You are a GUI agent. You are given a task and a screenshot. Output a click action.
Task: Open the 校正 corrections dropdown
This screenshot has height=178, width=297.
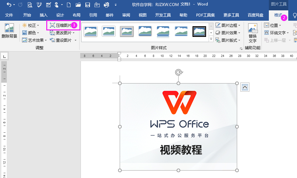(x=30, y=25)
